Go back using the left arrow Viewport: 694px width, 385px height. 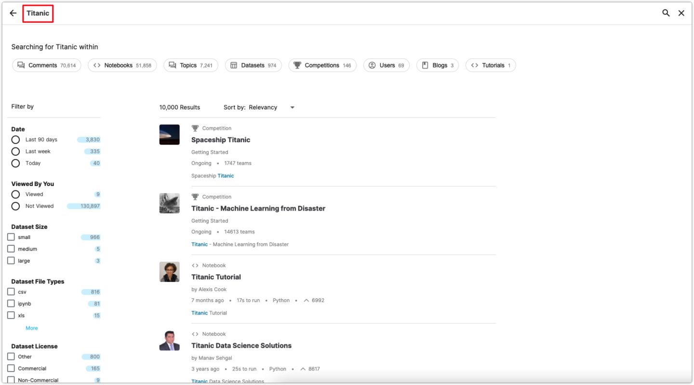[13, 13]
